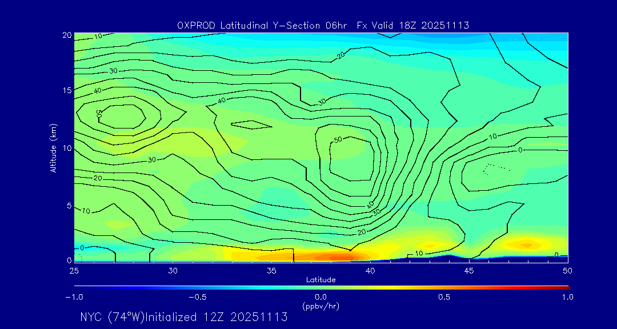
Task: Click latitude axis tick label 30
Action: tap(173, 271)
